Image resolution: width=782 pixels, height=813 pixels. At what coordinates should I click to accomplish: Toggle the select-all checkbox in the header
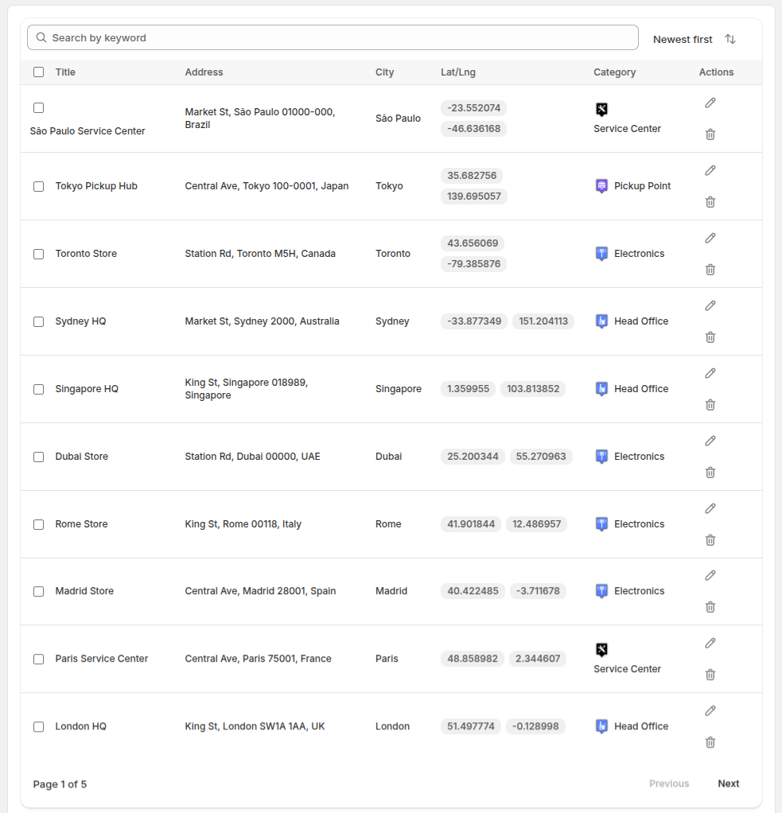point(38,72)
